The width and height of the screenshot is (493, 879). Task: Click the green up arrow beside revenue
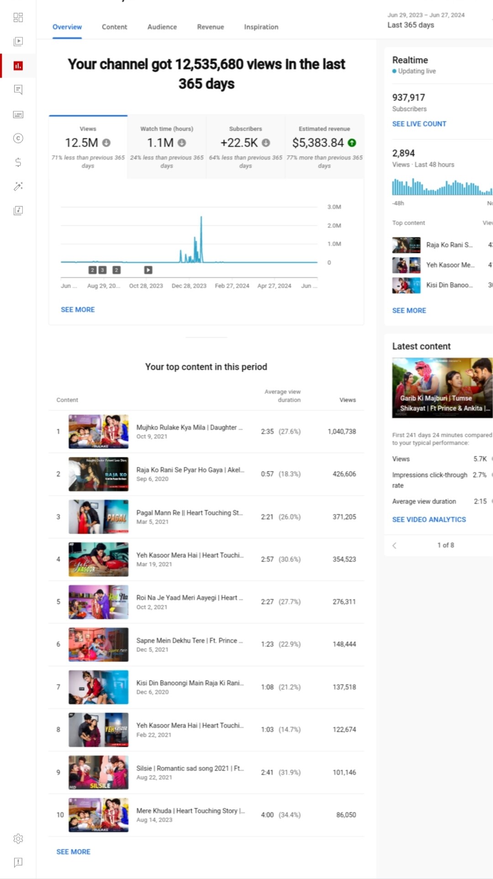(x=352, y=143)
